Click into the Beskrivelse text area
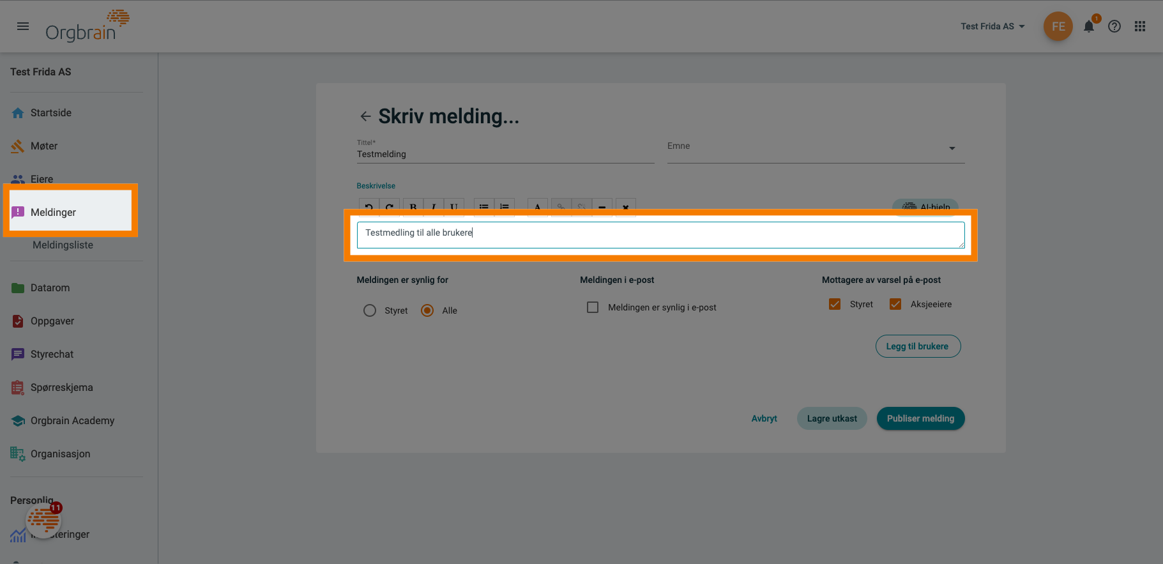This screenshot has width=1163, height=564. (x=660, y=235)
